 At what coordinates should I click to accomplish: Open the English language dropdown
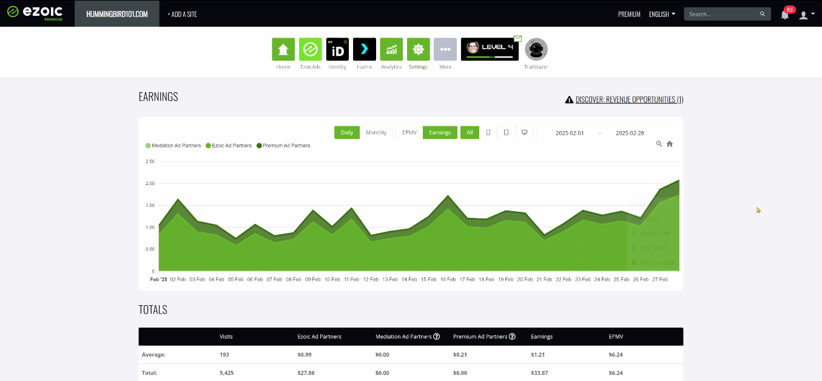pyautogui.click(x=662, y=14)
